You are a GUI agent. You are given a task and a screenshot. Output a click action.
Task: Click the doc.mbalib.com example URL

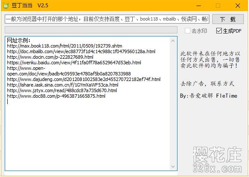tap(81, 51)
